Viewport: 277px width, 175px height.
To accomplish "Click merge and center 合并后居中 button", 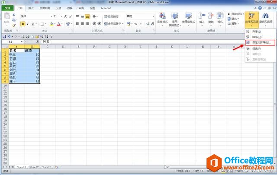I will click(113, 24).
